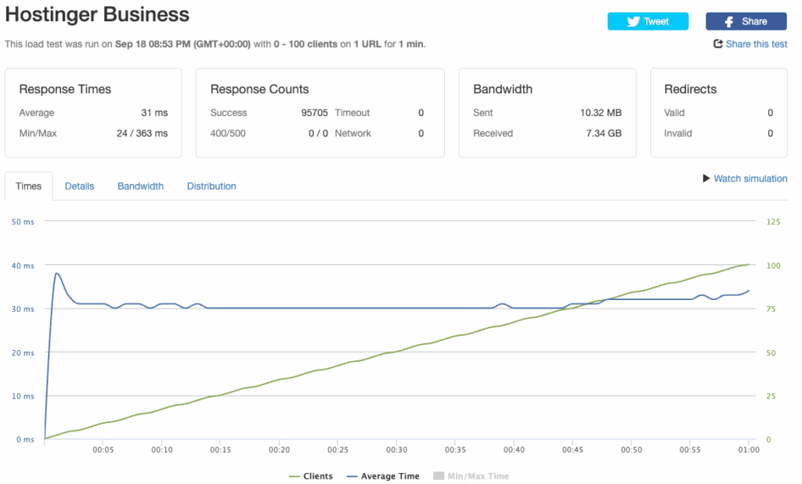Click the green Clients line endpoint at 01:00

[x=749, y=265]
